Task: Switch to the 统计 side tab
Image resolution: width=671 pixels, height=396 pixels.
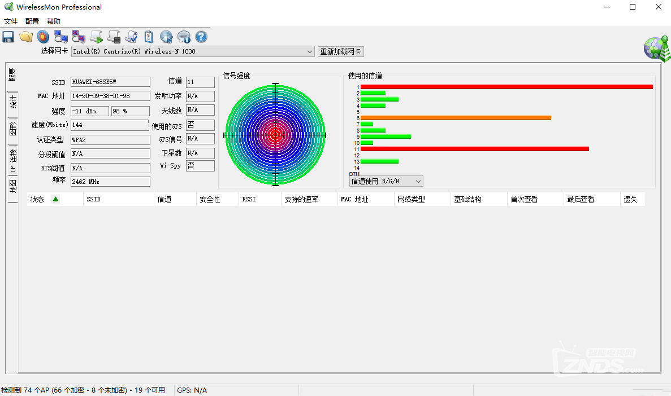Action: point(13,103)
